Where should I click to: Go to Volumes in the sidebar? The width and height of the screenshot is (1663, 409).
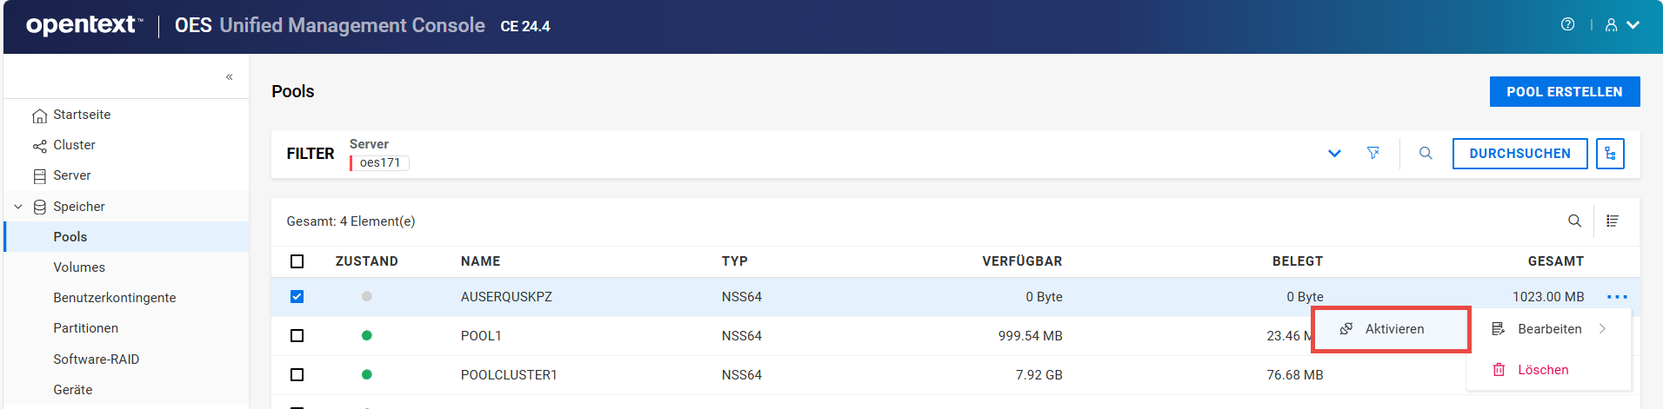tap(79, 267)
